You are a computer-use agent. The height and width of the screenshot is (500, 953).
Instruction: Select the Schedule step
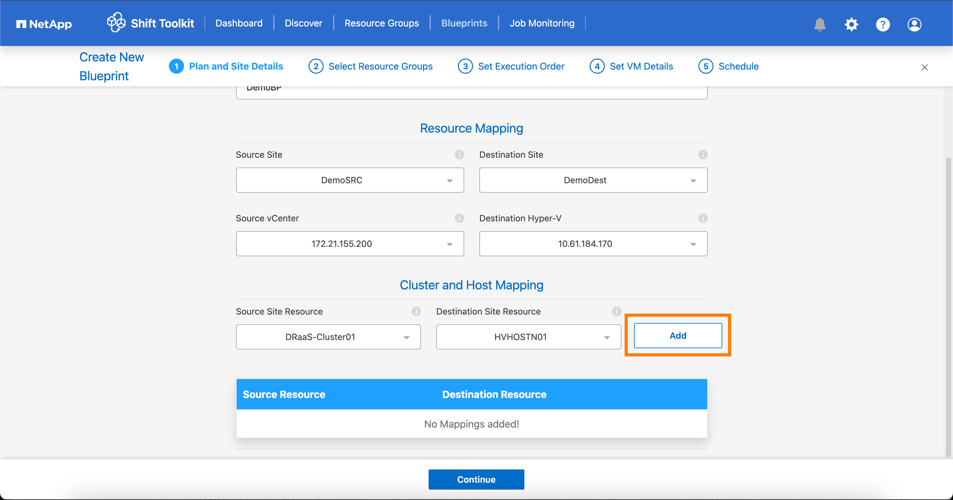point(738,66)
